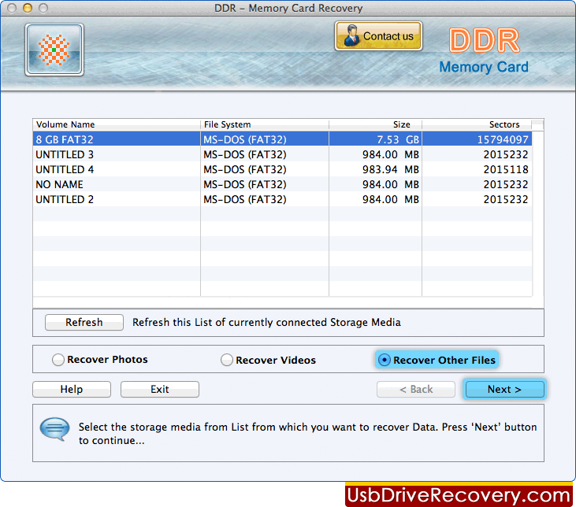Open Help
The image size is (576, 507).
pos(72,389)
